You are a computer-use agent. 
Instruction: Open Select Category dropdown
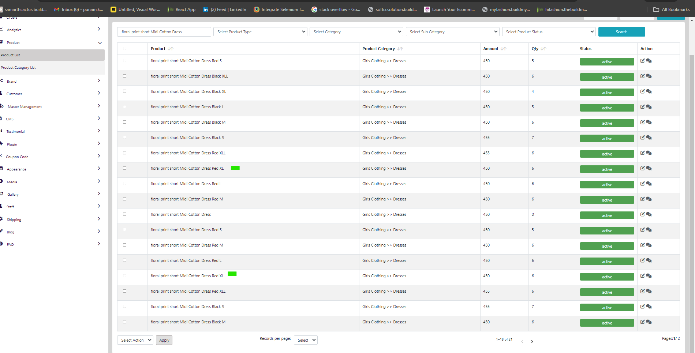(356, 32)
